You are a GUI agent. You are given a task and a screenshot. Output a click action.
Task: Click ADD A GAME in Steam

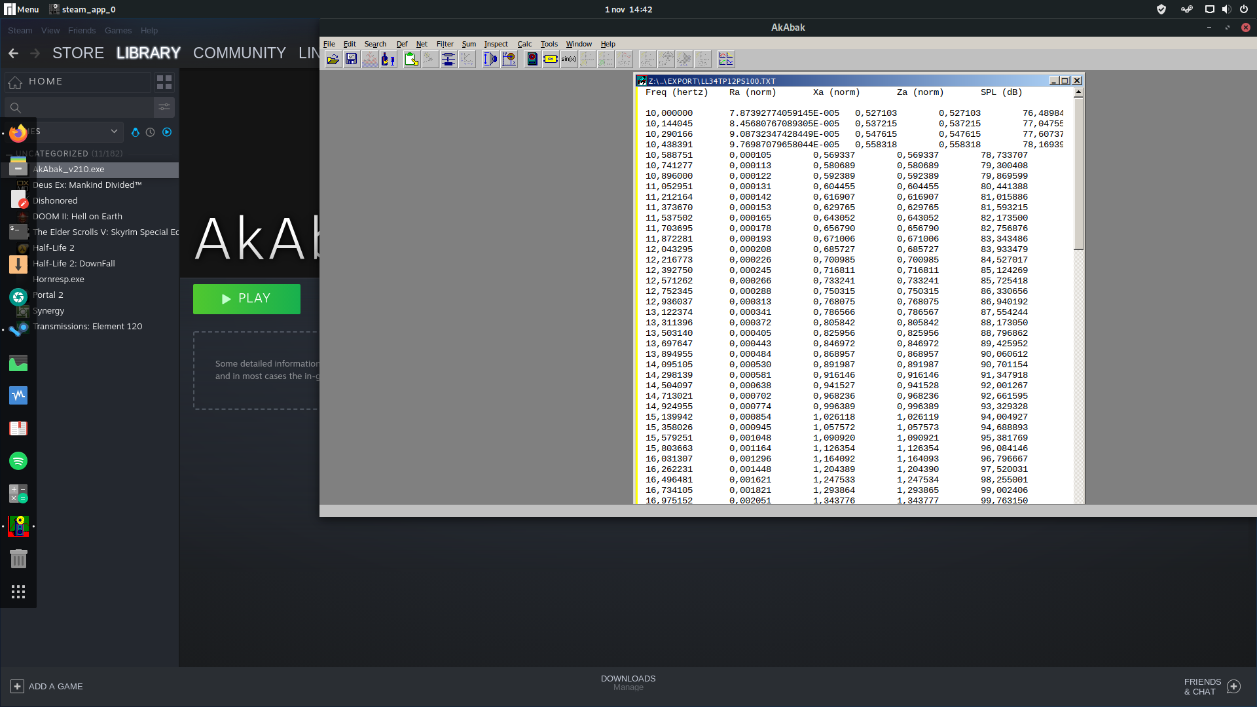click(x=46, y=687)
